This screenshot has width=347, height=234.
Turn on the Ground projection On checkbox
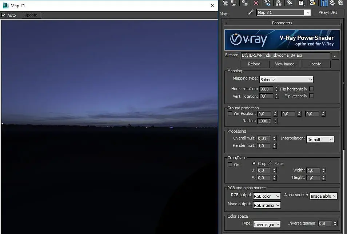[x=230, y=114]
